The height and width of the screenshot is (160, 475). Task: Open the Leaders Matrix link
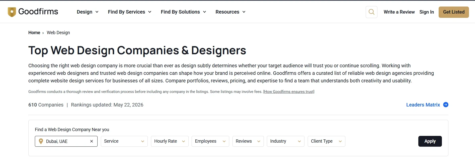pyautogui.click(x=423, y=105)
